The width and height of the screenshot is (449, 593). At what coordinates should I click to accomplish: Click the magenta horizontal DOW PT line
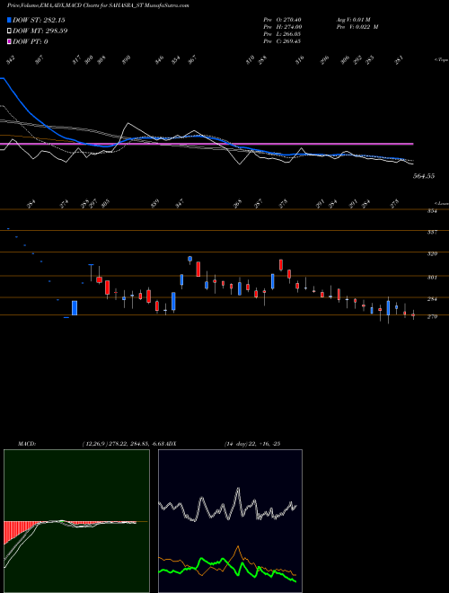[x=207, y=144]
